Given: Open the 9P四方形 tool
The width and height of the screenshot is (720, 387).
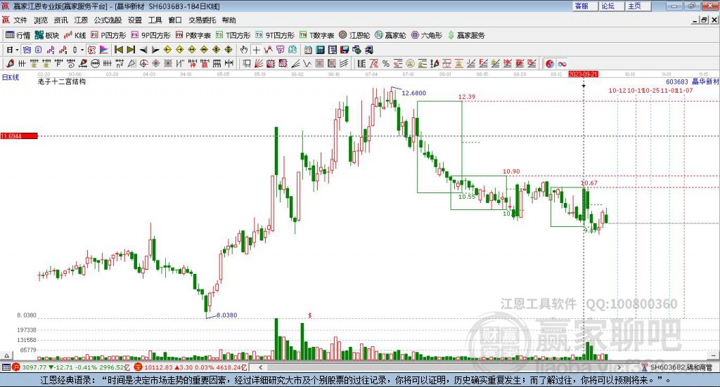Looking at the screenshot, I should coord(150,35).
